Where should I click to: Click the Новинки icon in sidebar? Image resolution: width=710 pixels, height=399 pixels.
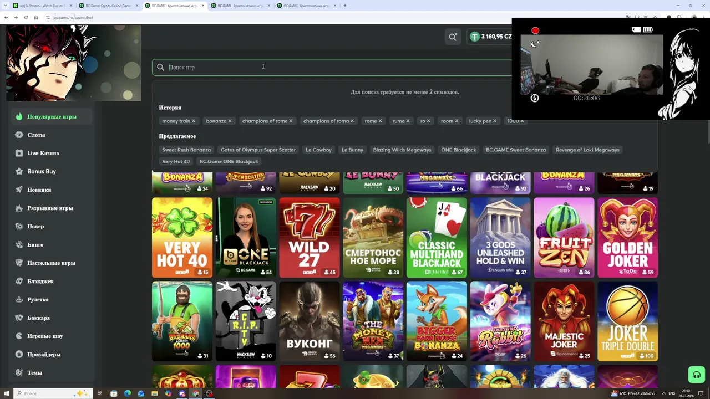click(19, 190)
